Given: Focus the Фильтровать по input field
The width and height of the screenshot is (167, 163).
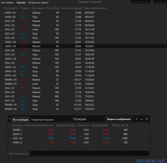Looking at the screenshot, I should (x=89, y=153).
